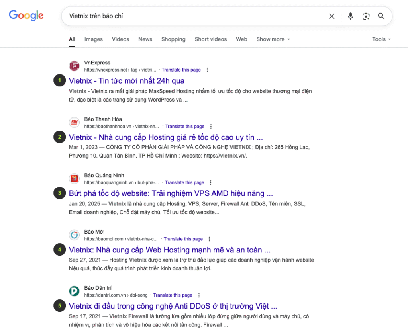This screenshot has height=334, width=408.
Task: Click inside the search input field
Action: (x=191, y=16)
